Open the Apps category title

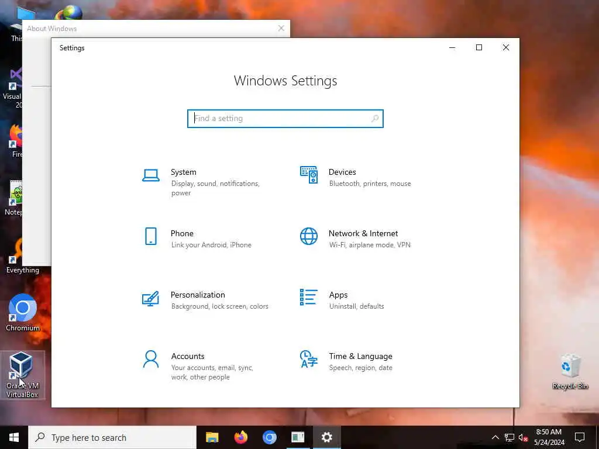click(x=339, y=295)
